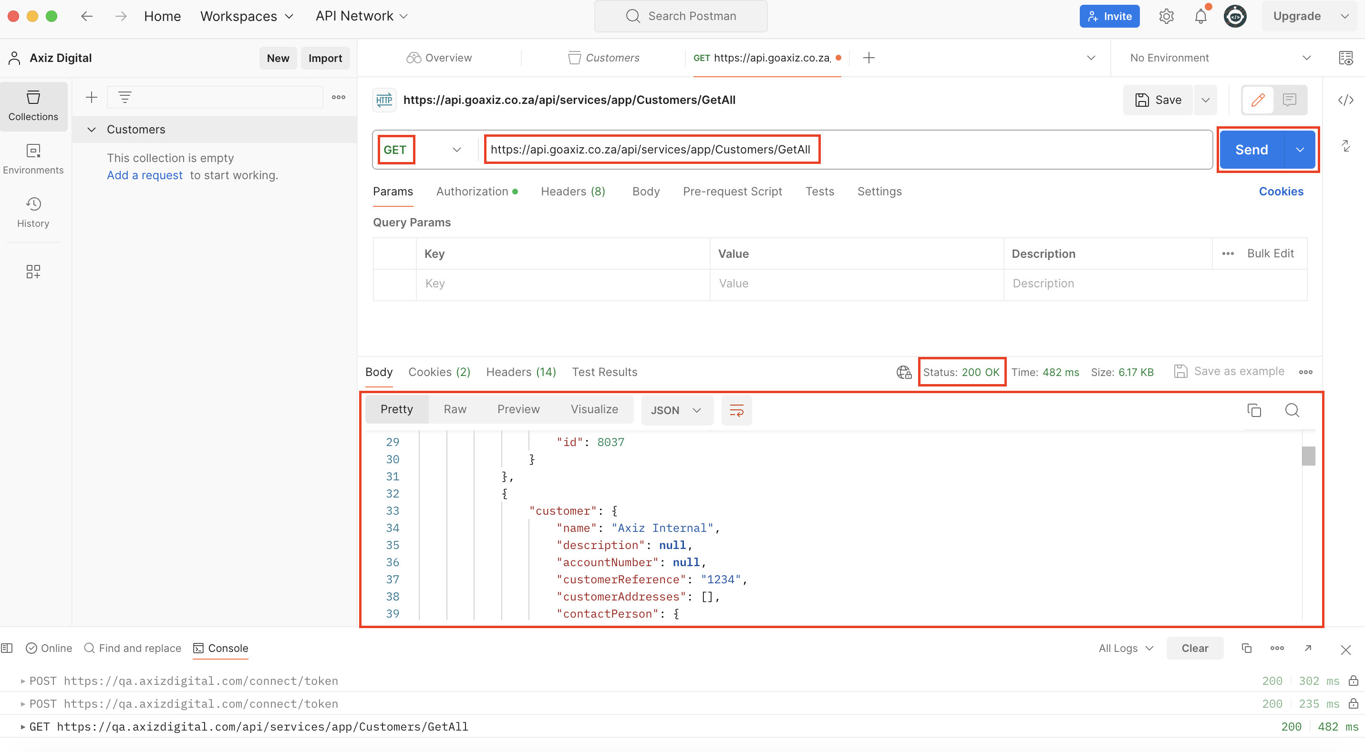Open code snippet panel icon
Image resolution: width=1365 pixels, height=752 pixels.
[1346, 100]
